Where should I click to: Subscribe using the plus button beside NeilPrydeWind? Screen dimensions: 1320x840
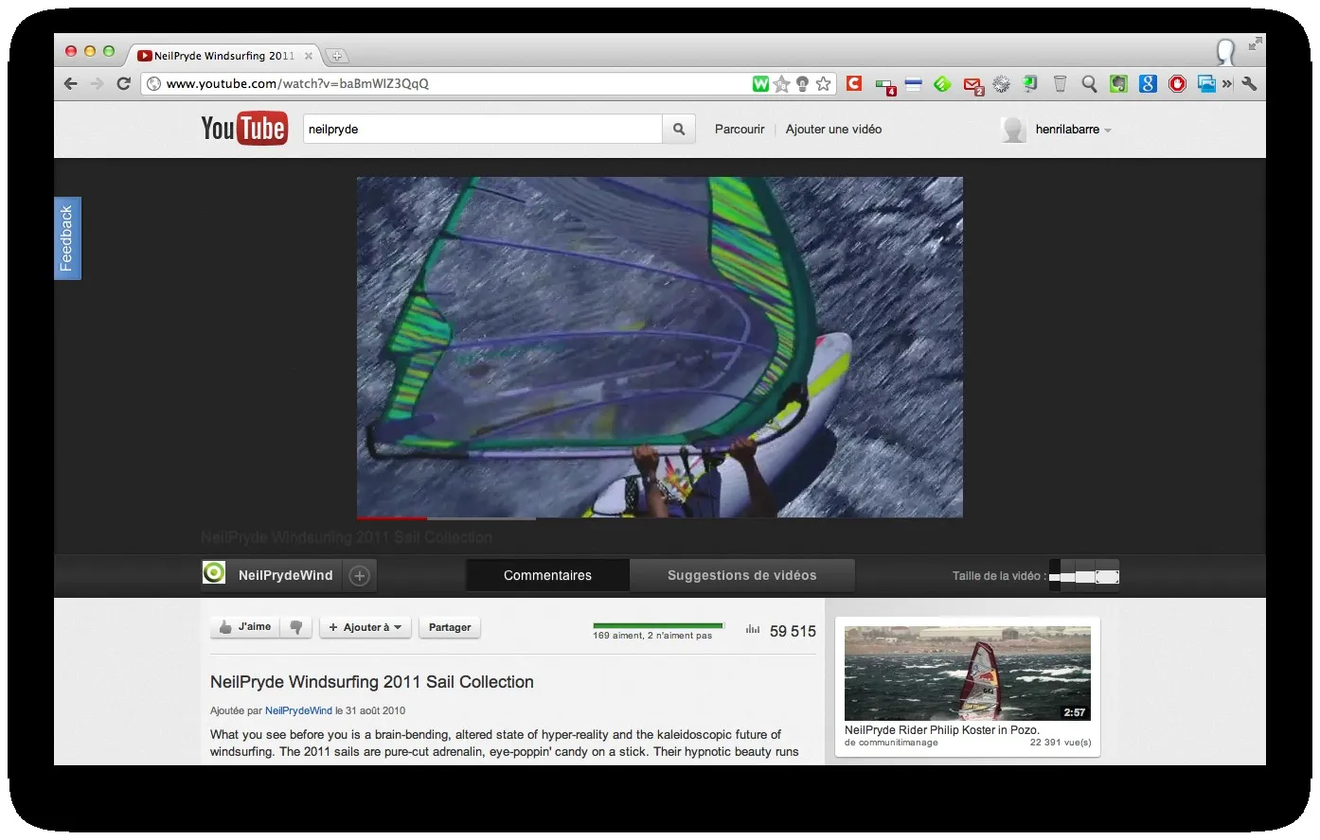pyautogui.click(x=360, y=575)
